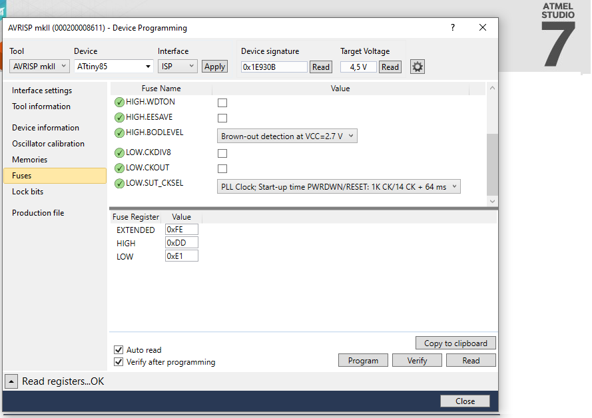Close the Device Programming dialog with X

pyautogui.click(x=483, y=27)
